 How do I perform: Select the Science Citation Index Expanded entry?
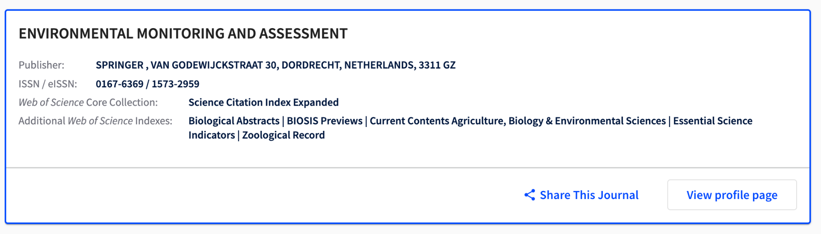263,103
